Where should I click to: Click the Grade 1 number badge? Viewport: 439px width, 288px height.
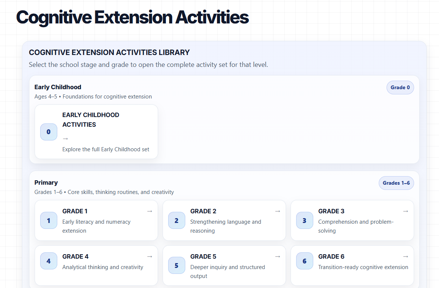click(49, 220)
